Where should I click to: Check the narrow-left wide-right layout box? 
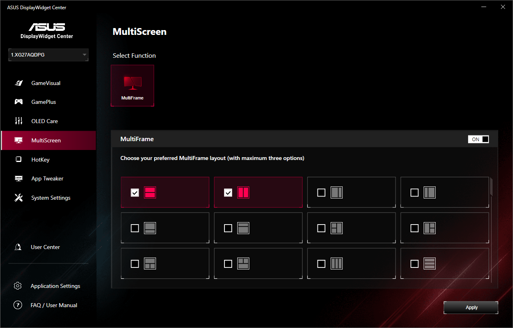[x=415, y=193]
